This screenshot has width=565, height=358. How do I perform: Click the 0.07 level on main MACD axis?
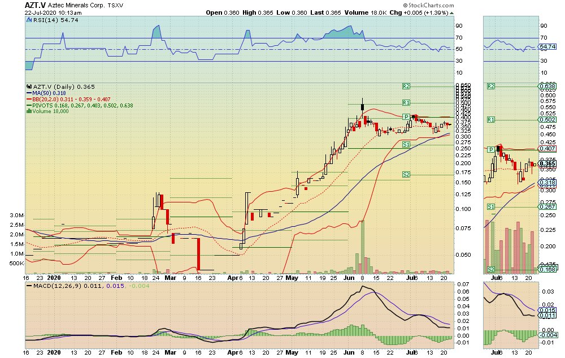463,284
